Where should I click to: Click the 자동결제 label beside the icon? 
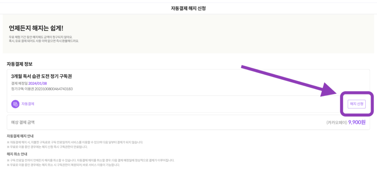coord(28,104)
